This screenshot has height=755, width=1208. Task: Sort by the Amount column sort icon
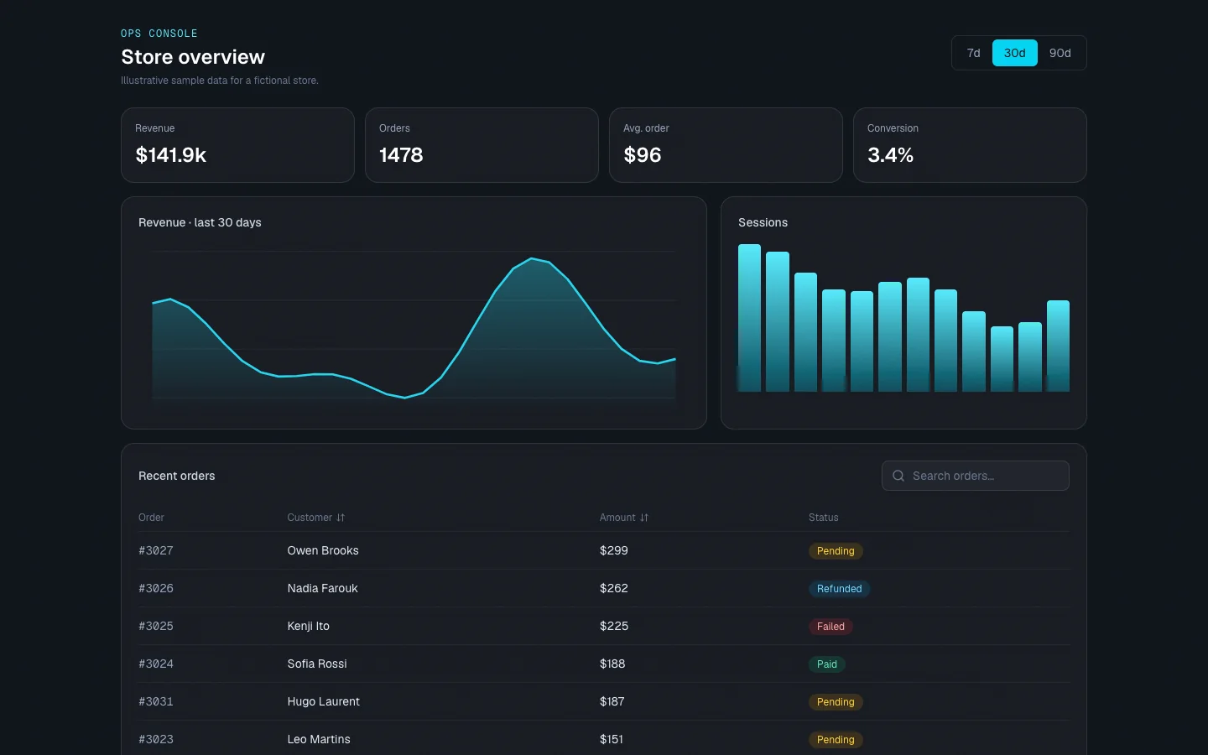pyautogui.click(x=644, y=518)
